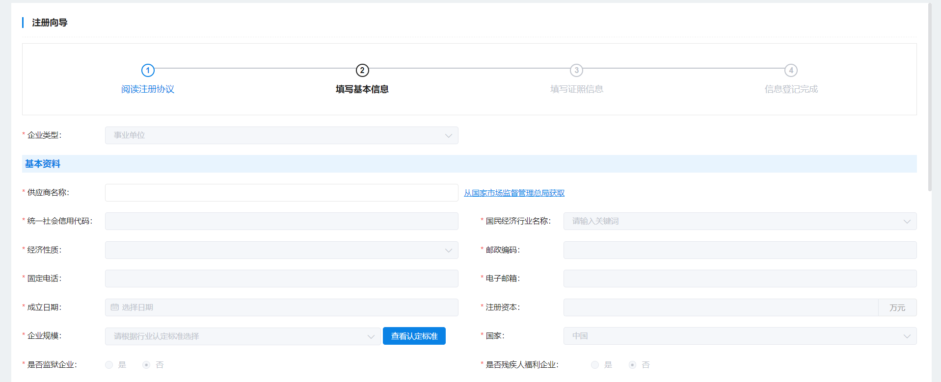Open the 国家 dropdown showing 中国
This screenshot has width=941, height=382.
click(740, 336)
